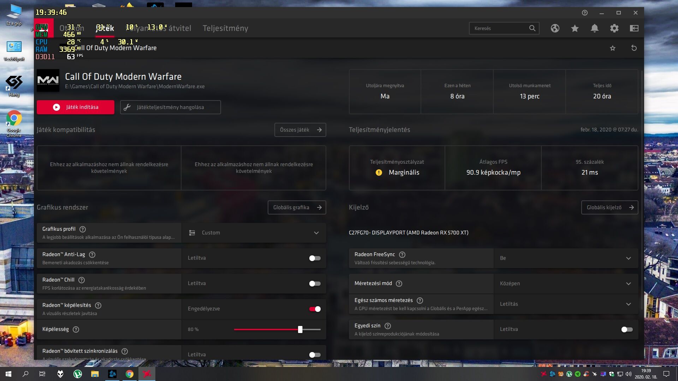The image size is (678, 381).
Task: Open File Explorer from taskbar
Action: click(x=95, y=374)
